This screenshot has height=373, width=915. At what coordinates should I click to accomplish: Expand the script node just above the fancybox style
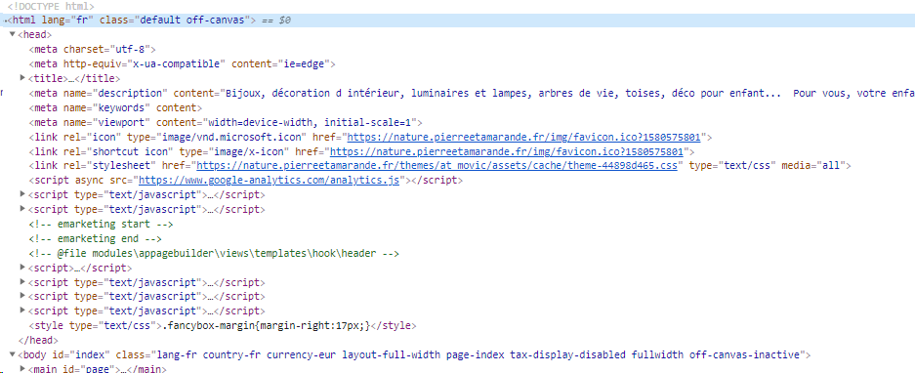[22, 311]
